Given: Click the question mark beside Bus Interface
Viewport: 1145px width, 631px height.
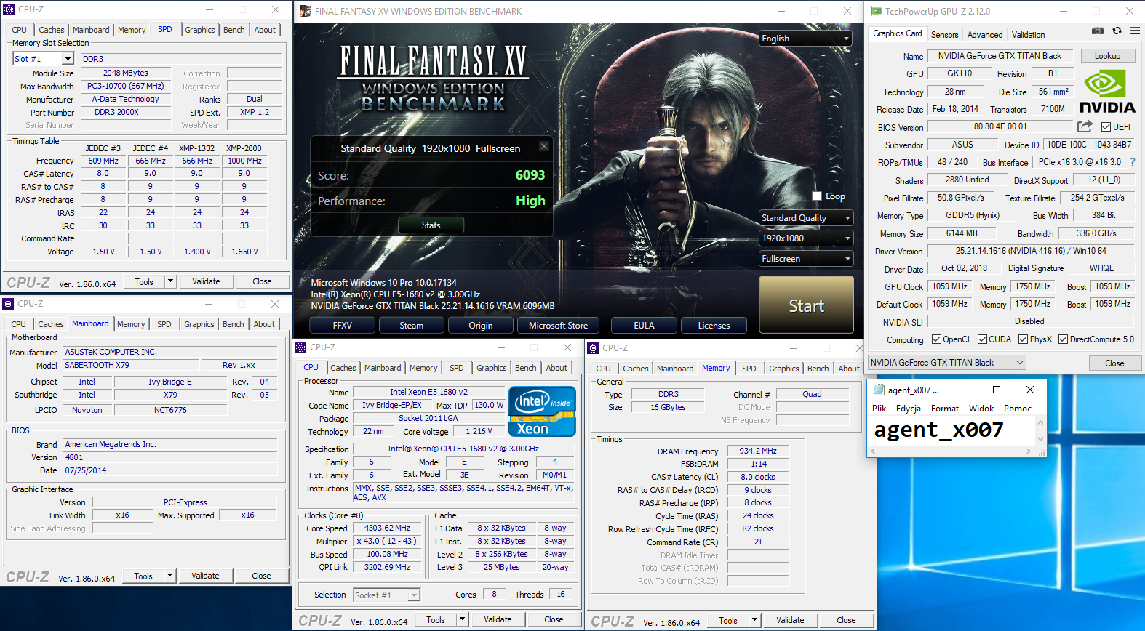Looking at the screenshot, I should (1133, 162).
